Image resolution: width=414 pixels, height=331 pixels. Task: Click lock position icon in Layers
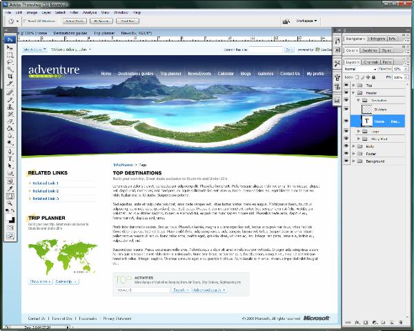(368, 77)
